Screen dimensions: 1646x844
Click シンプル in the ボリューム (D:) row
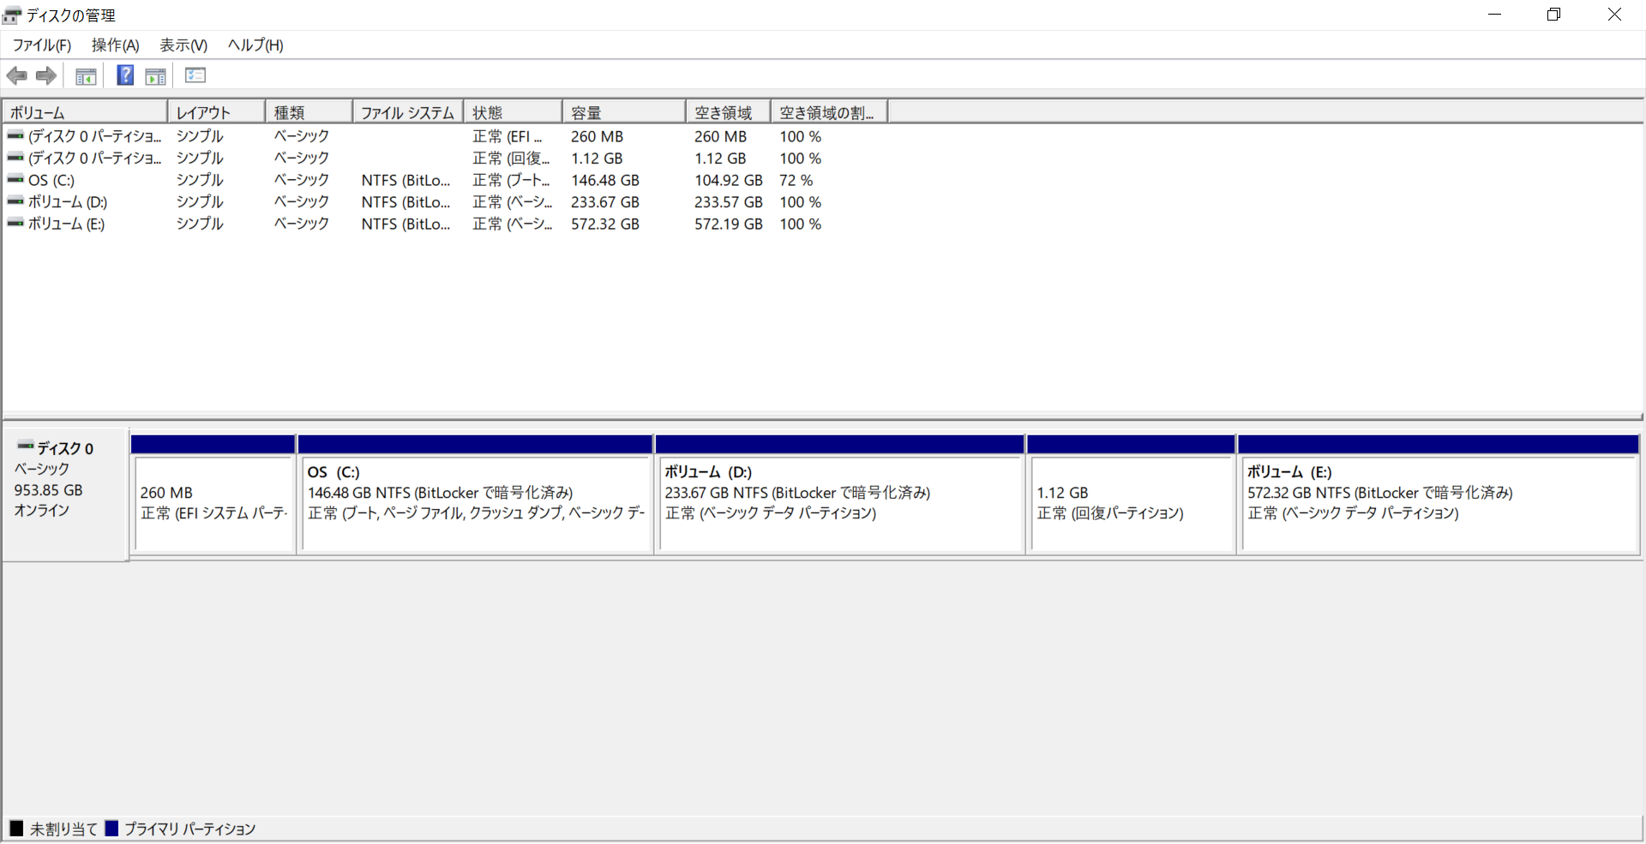pos(200,202)
